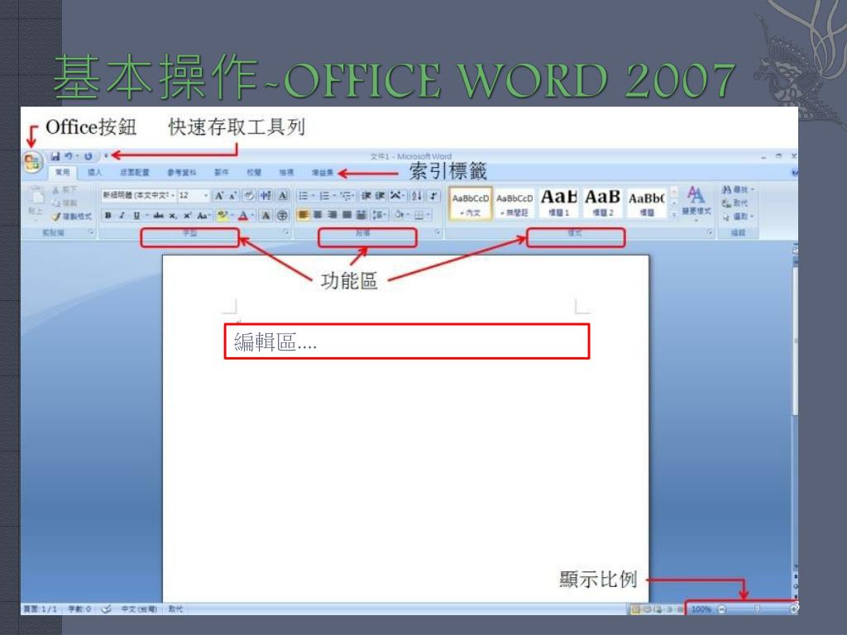Click the large Paste clipboard button
The width and height of the screenshot is (847, 635).
[36, 203]
